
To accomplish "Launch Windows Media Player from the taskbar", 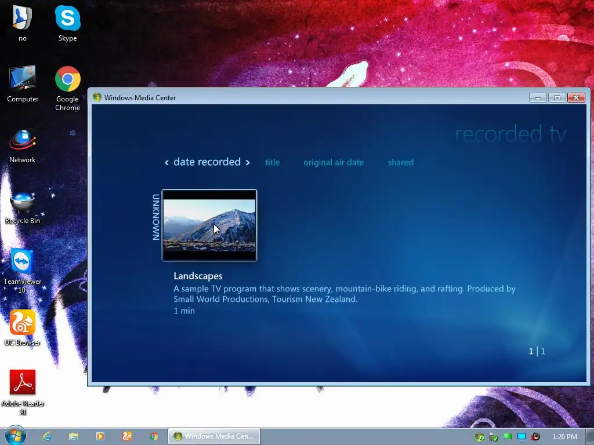I will [x=100, y=436].
